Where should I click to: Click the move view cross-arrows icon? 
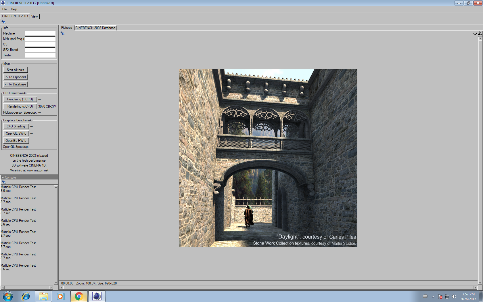[475, 33]
